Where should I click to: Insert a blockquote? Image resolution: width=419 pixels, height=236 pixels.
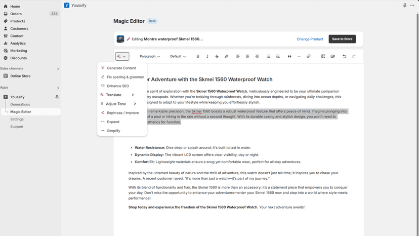(x=289, y=56)
